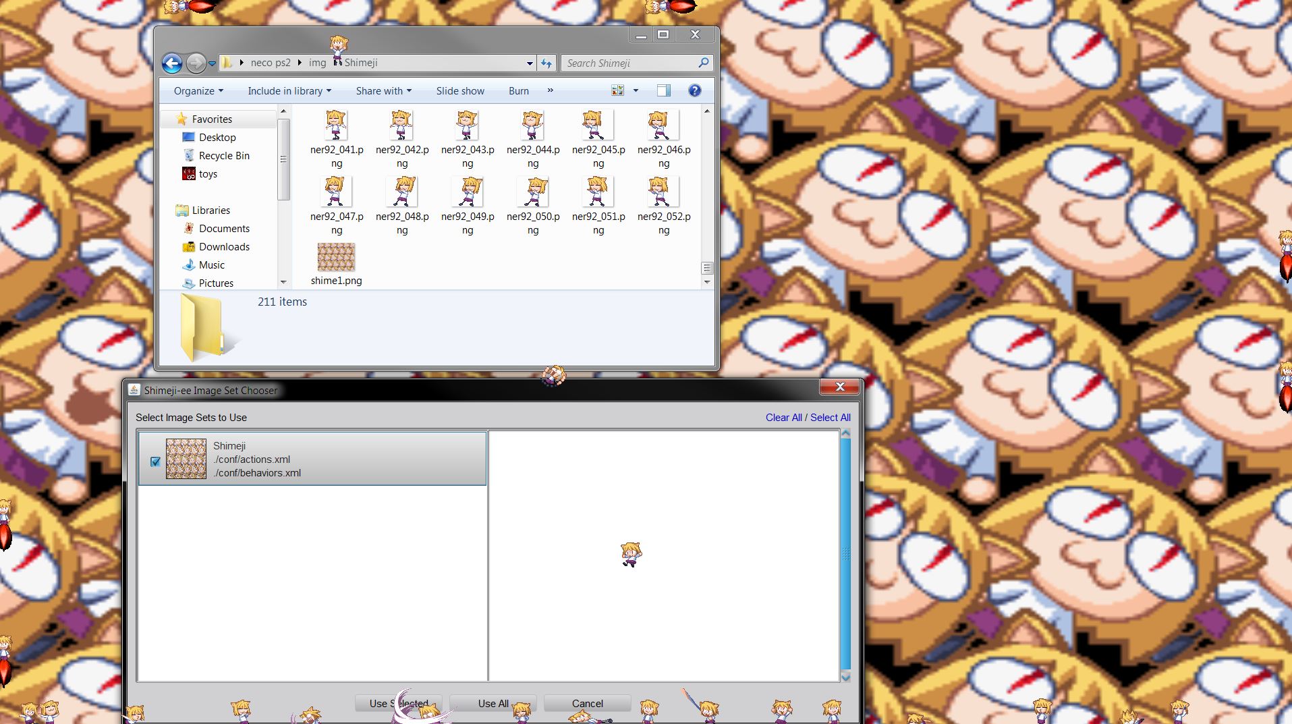Open the Documents library

224,229
